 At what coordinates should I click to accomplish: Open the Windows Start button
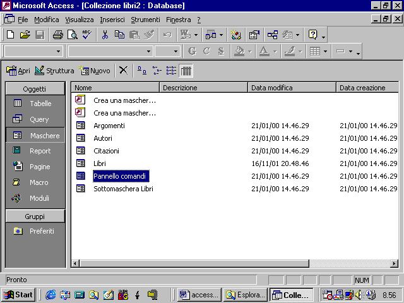tap(18, 295)
